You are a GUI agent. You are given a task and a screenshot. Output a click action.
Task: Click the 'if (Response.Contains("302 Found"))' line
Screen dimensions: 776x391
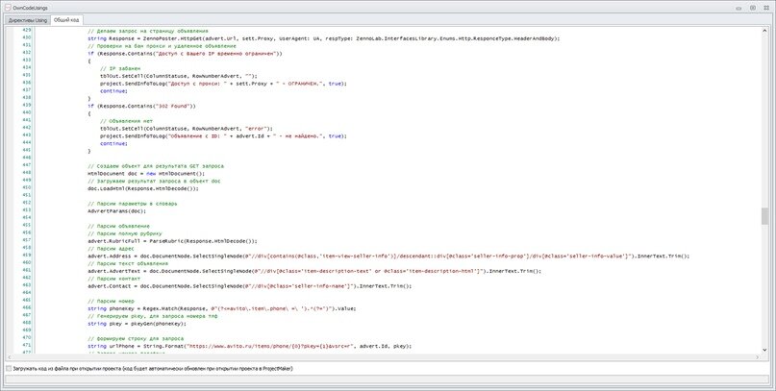(x=142, y=106)
